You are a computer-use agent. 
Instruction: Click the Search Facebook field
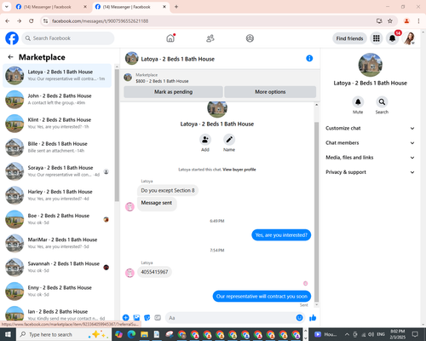(68, 38)
